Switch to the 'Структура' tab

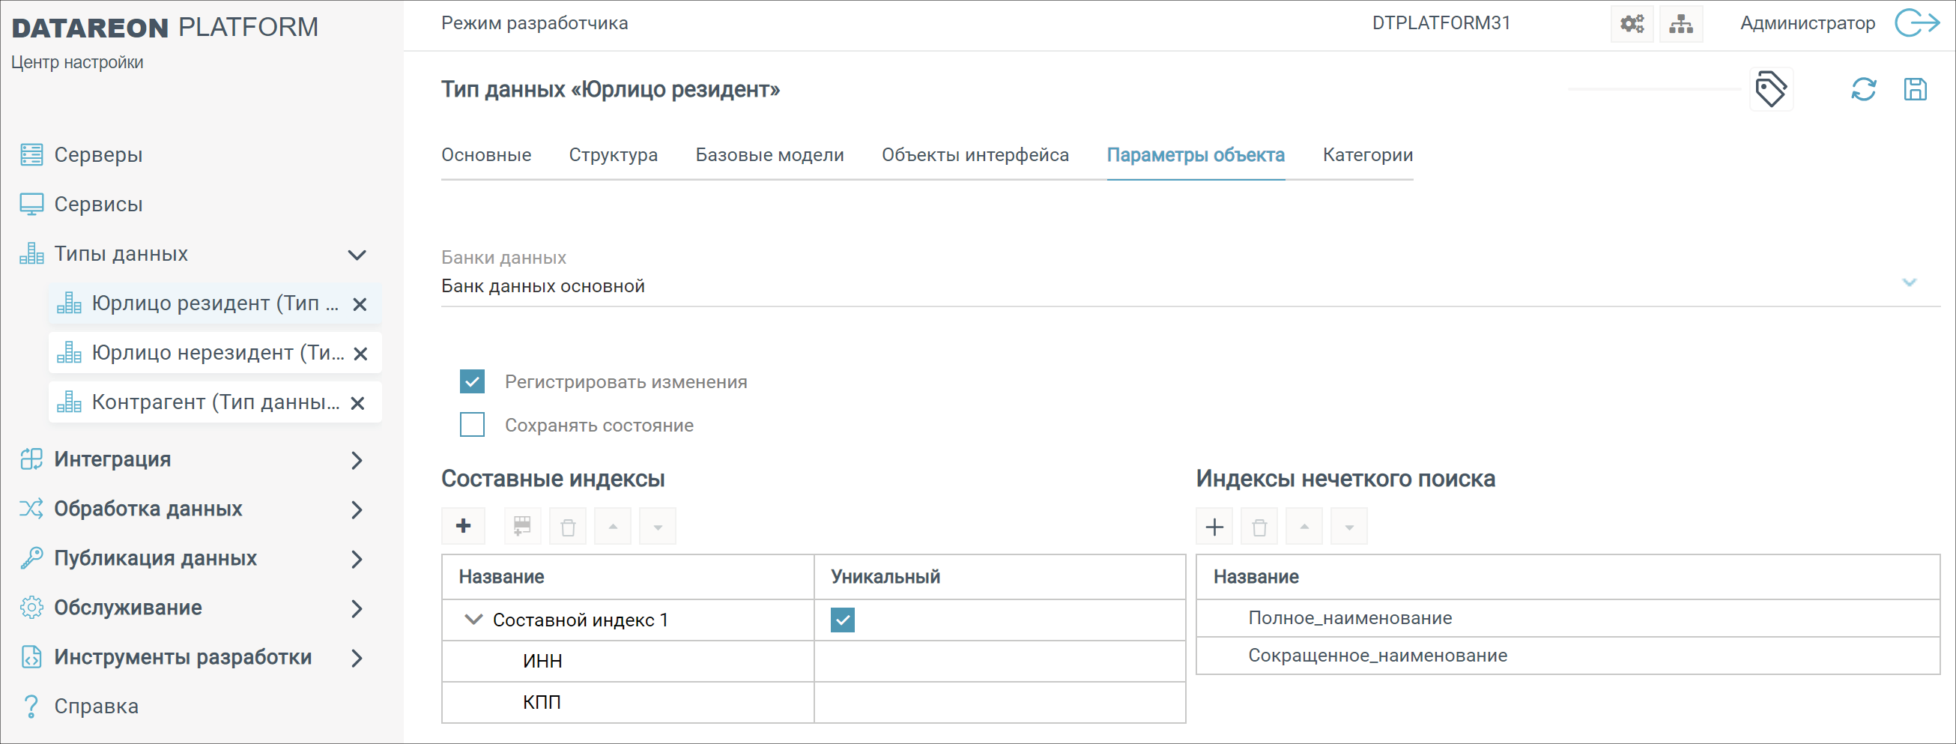(614, 155)
